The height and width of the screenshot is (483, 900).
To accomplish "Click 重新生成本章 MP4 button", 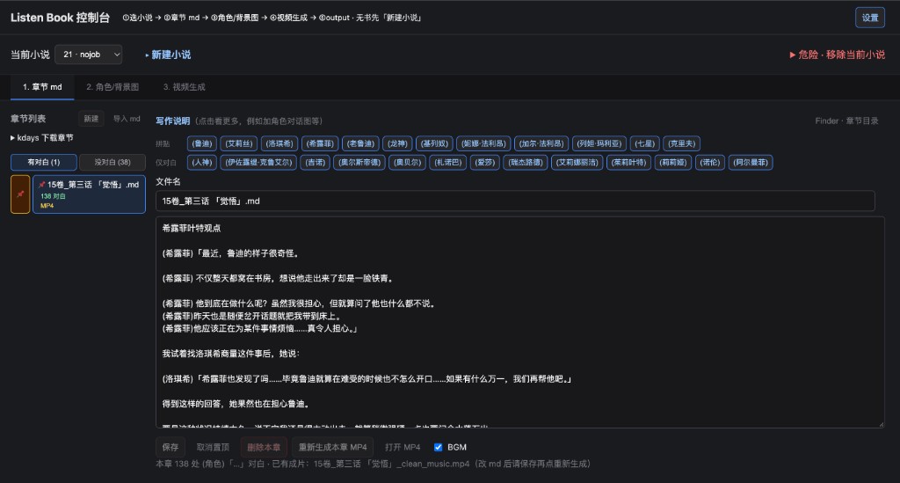I will click(x=332, y=447).
